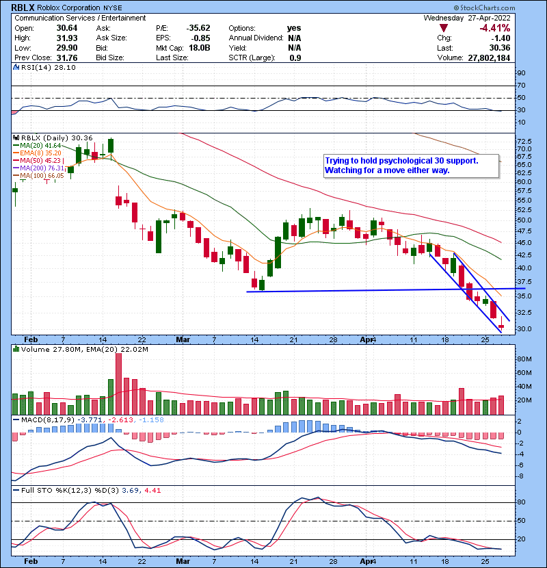Click the MACD signal value -2.613
The width and height of the screenshot is (547, 568).
(x=121, y=420)
